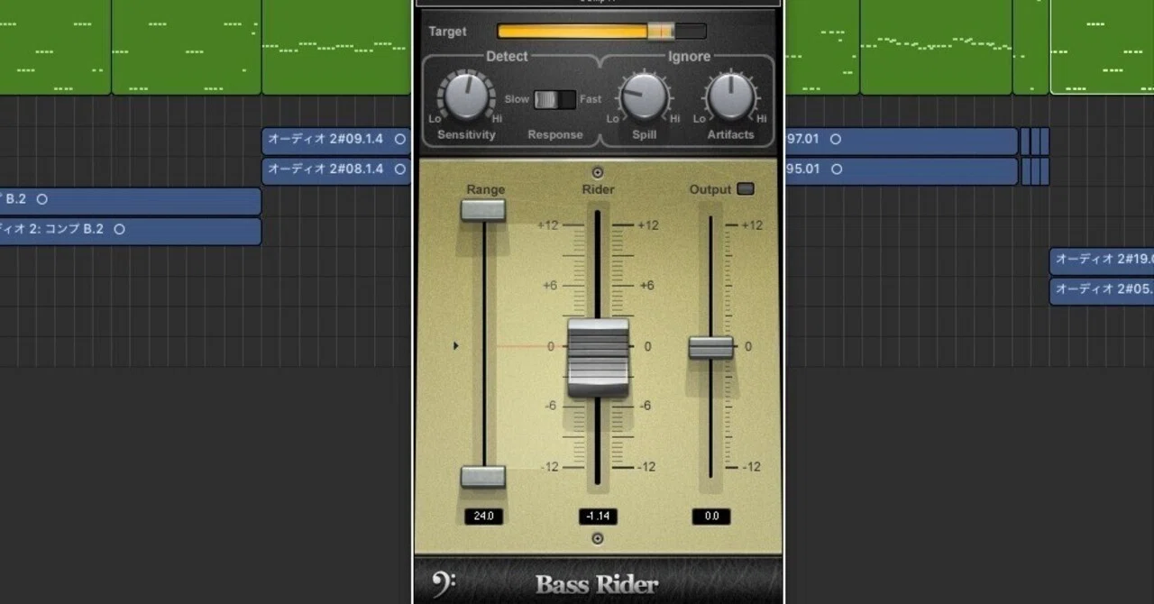The image size is (1154, 604).
Task: Select the upper Range slider handle
Action: coord(483,210)
